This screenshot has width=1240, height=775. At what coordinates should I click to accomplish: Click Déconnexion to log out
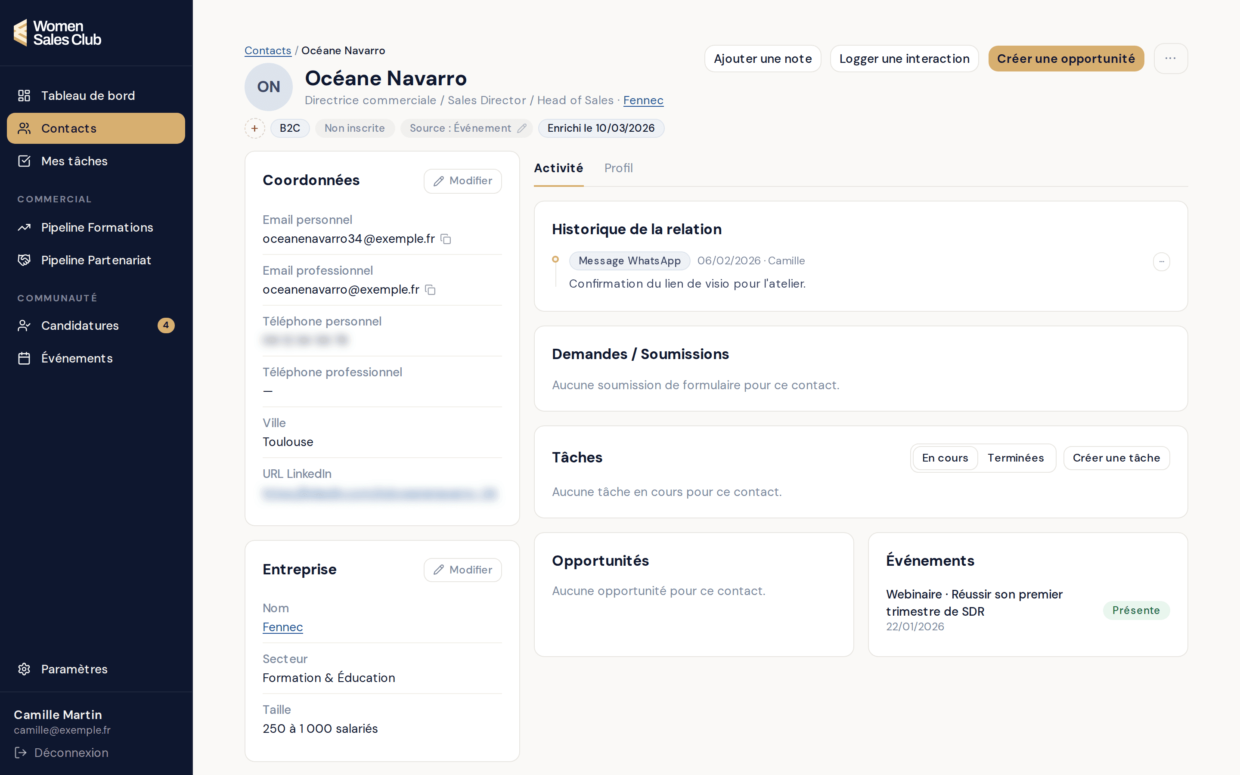click(x=62, y=753)
